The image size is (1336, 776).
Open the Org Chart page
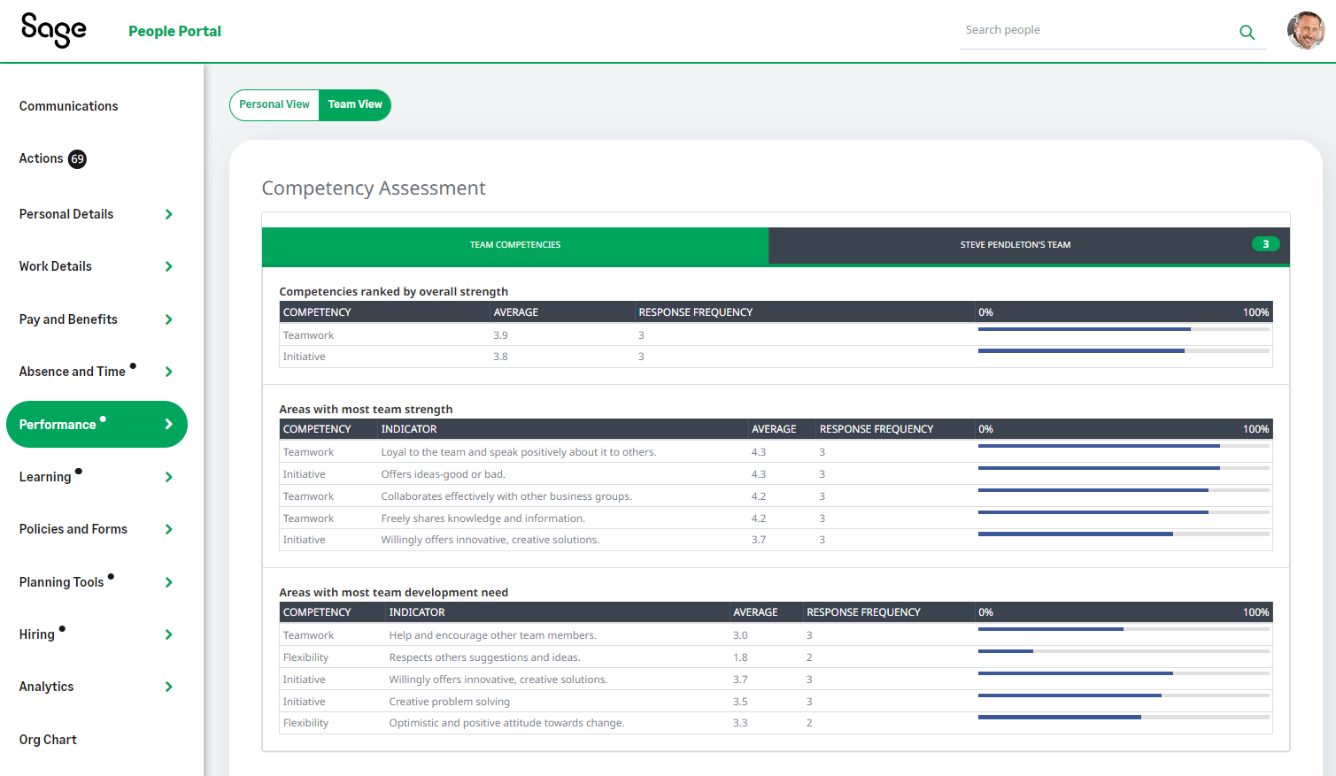[48, 740]
